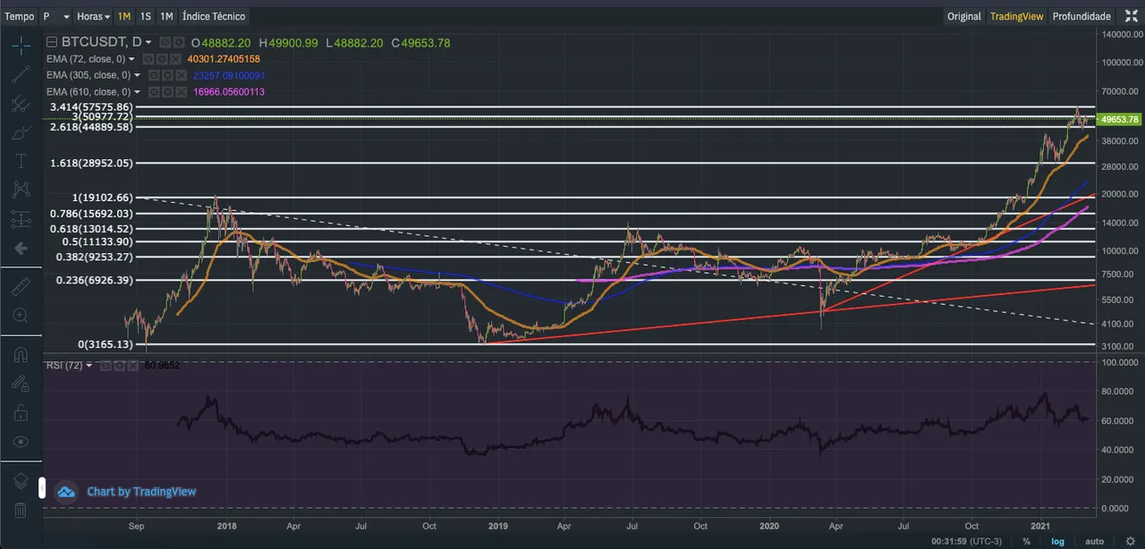Select the ruler measure tool
The image size is (1145, 549).
21,286
